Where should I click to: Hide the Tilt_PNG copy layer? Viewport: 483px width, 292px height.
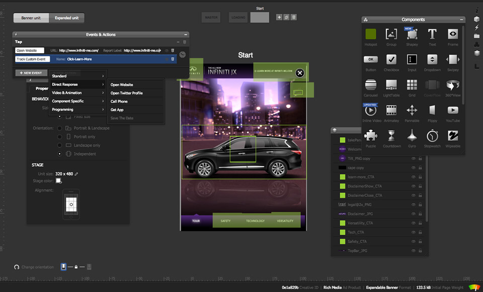coord(414,158)
